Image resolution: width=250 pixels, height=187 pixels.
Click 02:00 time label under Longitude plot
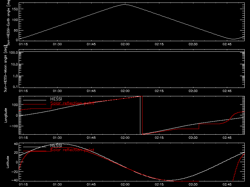pyautogui.click(x=125, y=137)
